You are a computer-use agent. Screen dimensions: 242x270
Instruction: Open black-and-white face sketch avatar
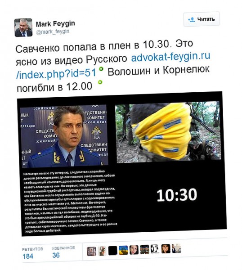click(x=155, y=249)
